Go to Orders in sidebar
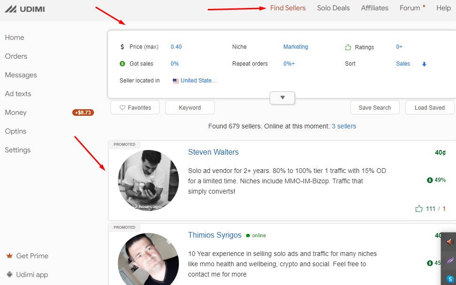Image resolution: width=456 pixels, height=285 pixels. pos(16,56)
